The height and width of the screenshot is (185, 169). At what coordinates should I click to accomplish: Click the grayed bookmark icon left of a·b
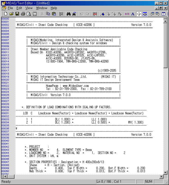pyautogui.click(x=120, y=14)
